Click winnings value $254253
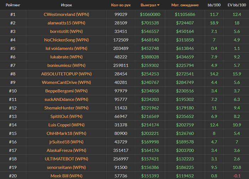The image size is (249, 179). click(150, 74)
